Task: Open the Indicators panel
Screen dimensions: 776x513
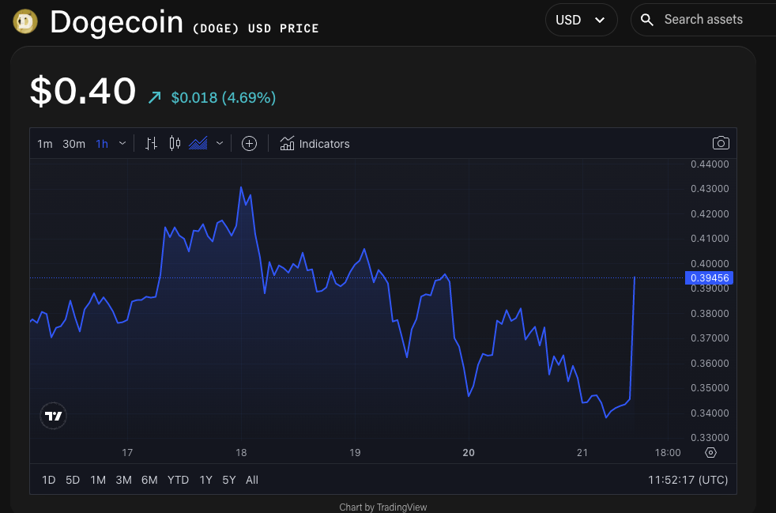Action: pos(315,144)
